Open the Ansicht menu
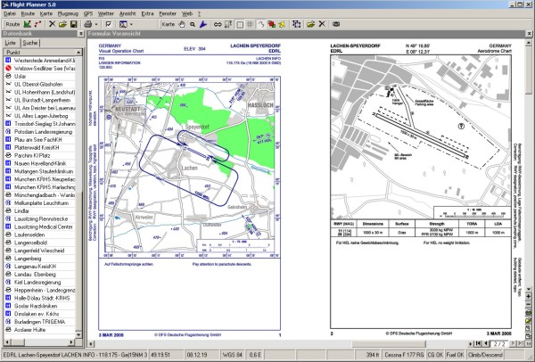The width and height of the screenshot is (535, 362). 128,13
